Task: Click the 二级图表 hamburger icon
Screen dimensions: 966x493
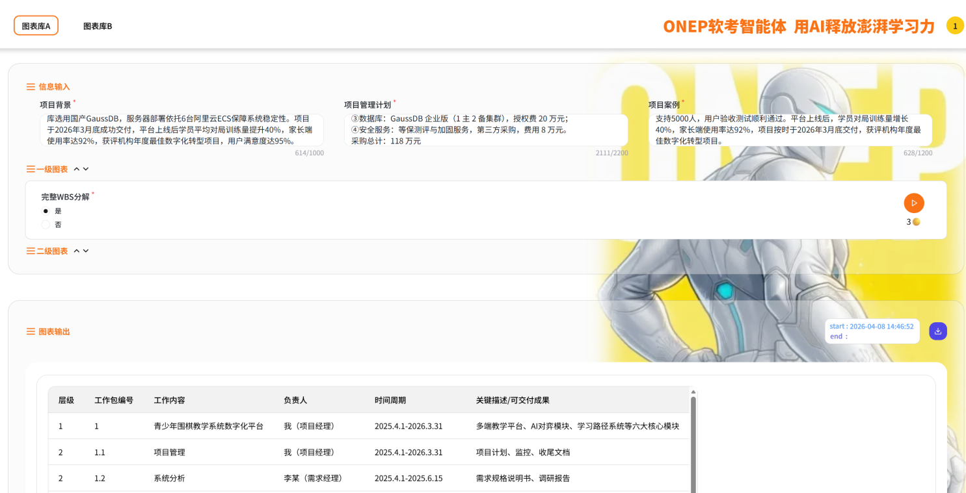Action: 30,251
